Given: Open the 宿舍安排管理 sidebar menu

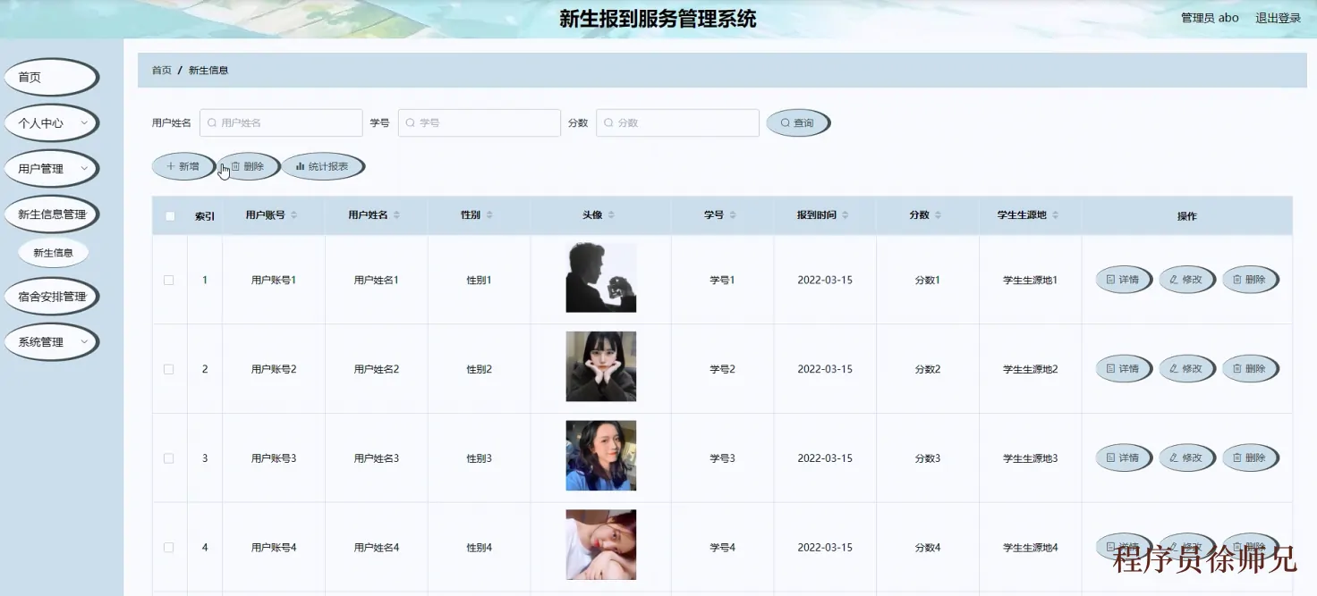Looking at the screenshot, I should [x=51, y=297].
